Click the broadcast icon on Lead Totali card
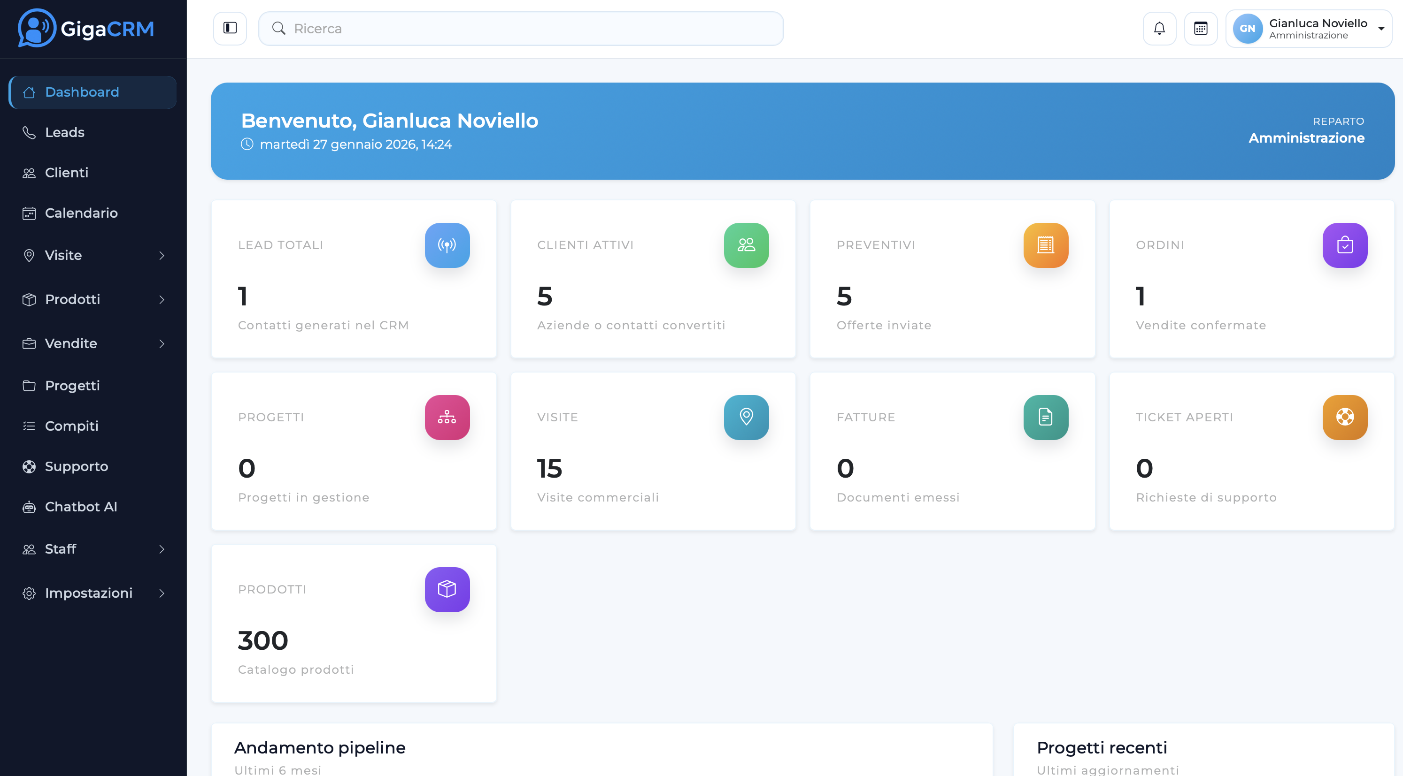The image size is (1403, 776). pos(447,245)
